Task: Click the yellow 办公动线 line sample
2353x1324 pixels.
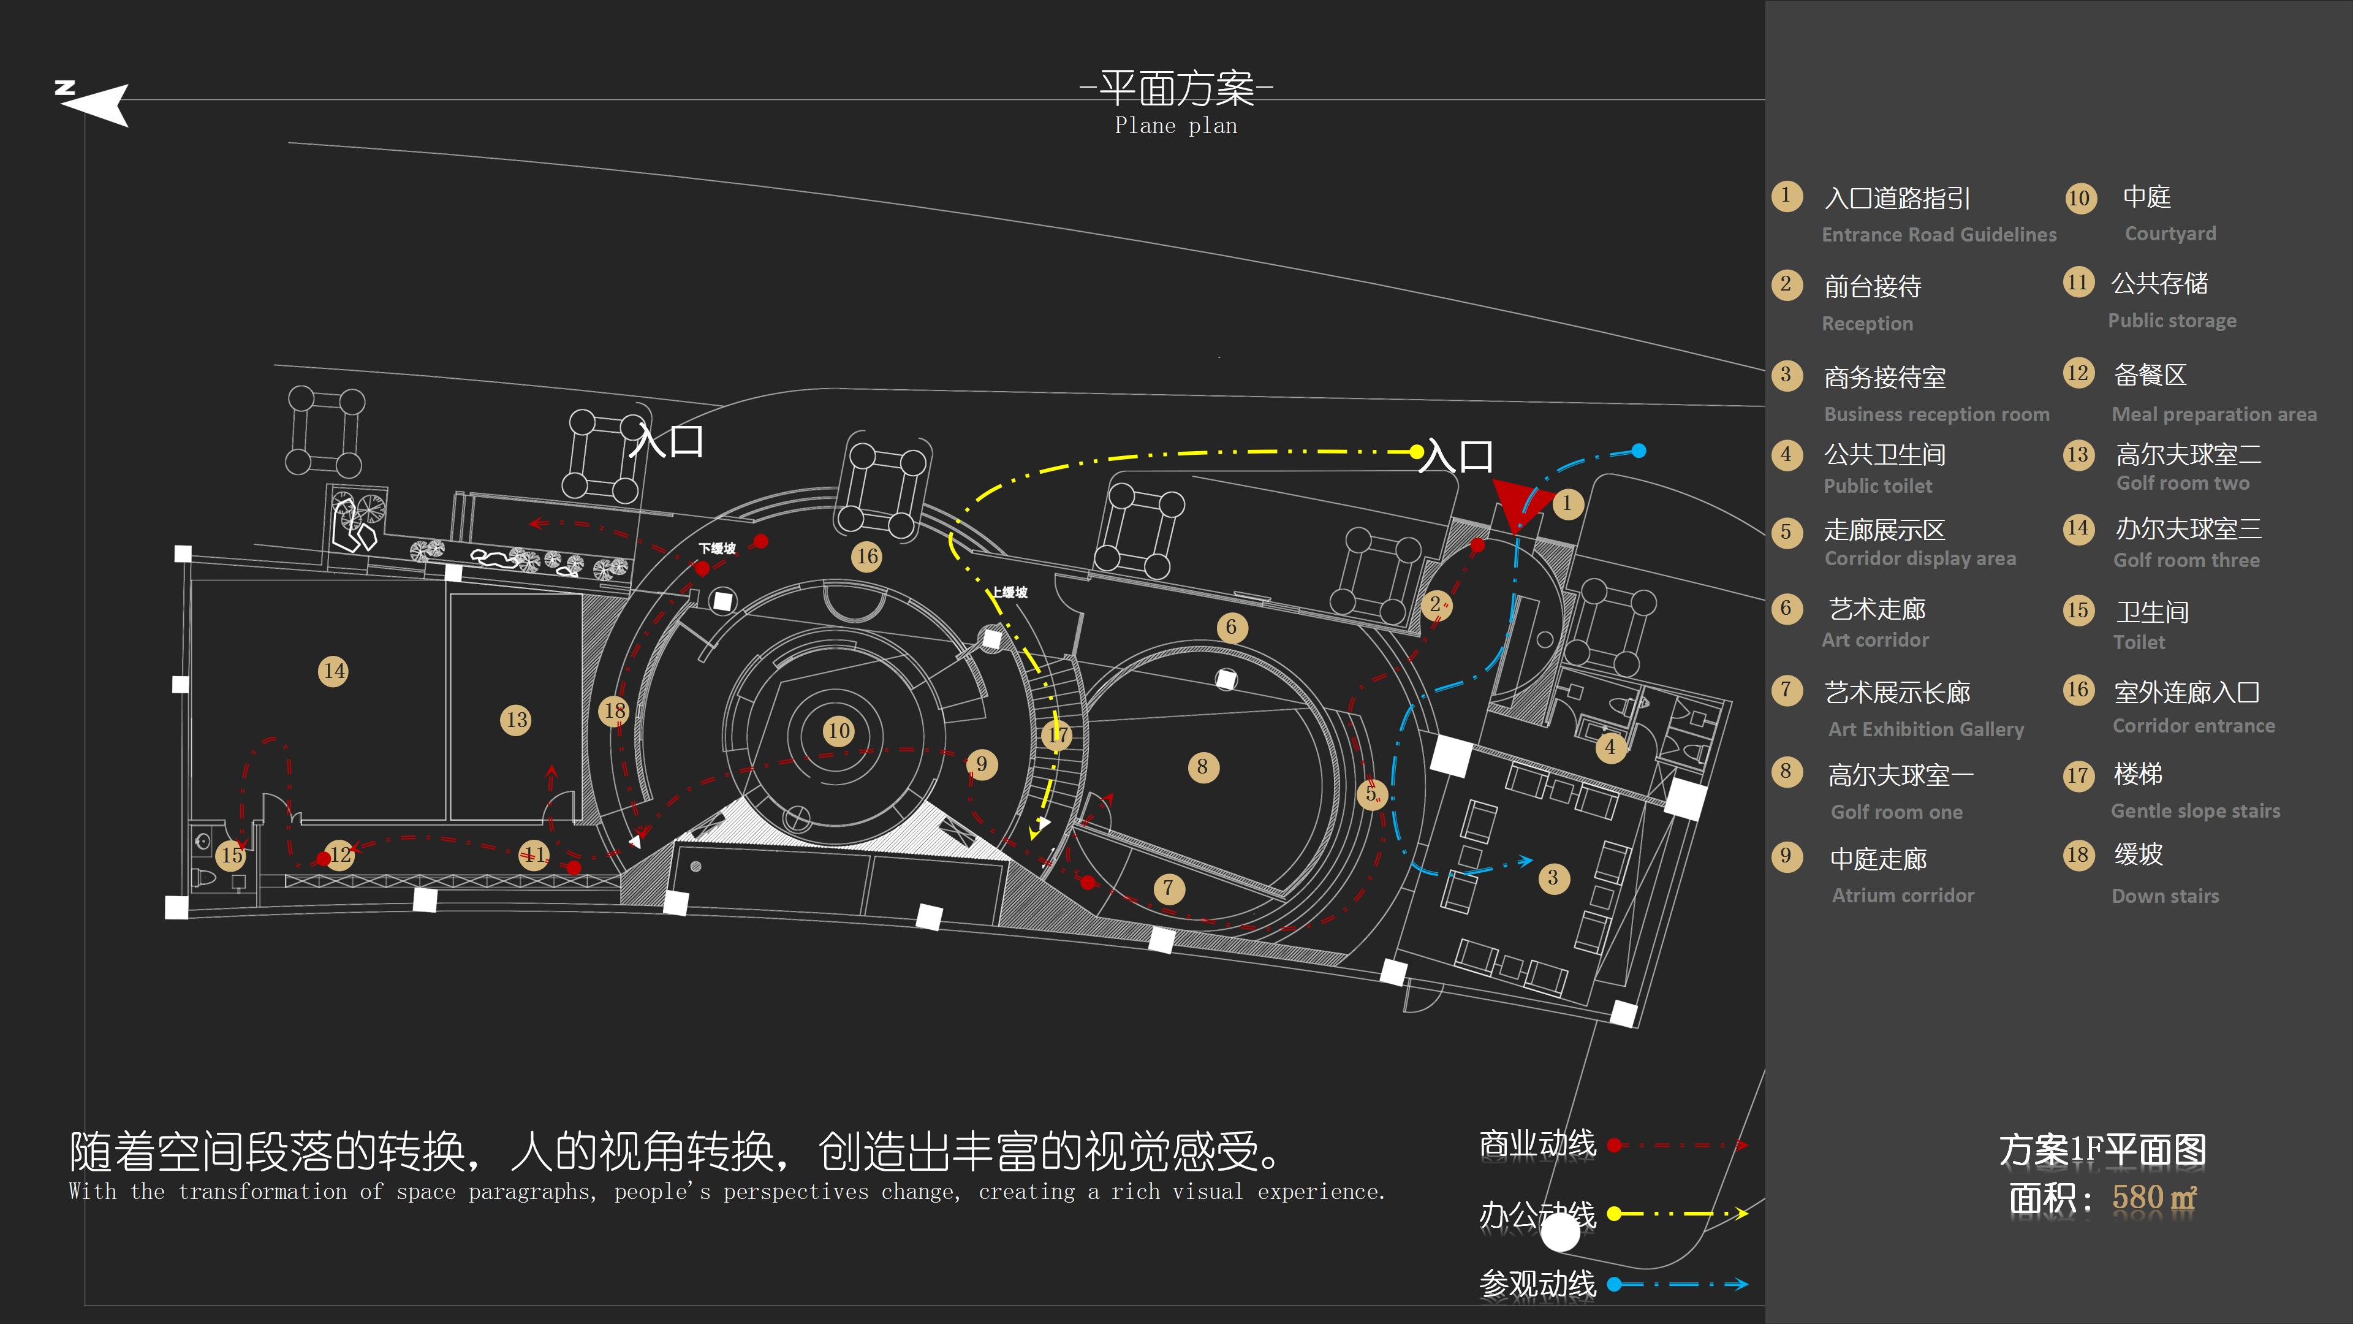Action: [1679, 1214]
